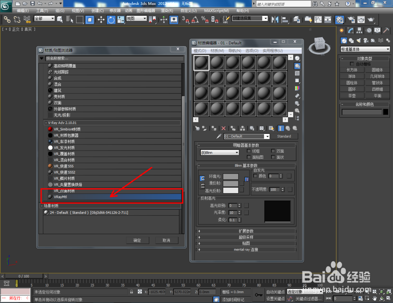Viewport: 393px width, 303px height.
Task: Toggle 自动栅格 checkbox in Object Type
Action: pyautogui.click(x=352, y=64)
